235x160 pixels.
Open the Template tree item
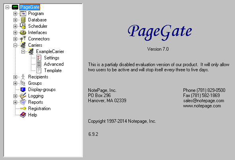point(53,70)
